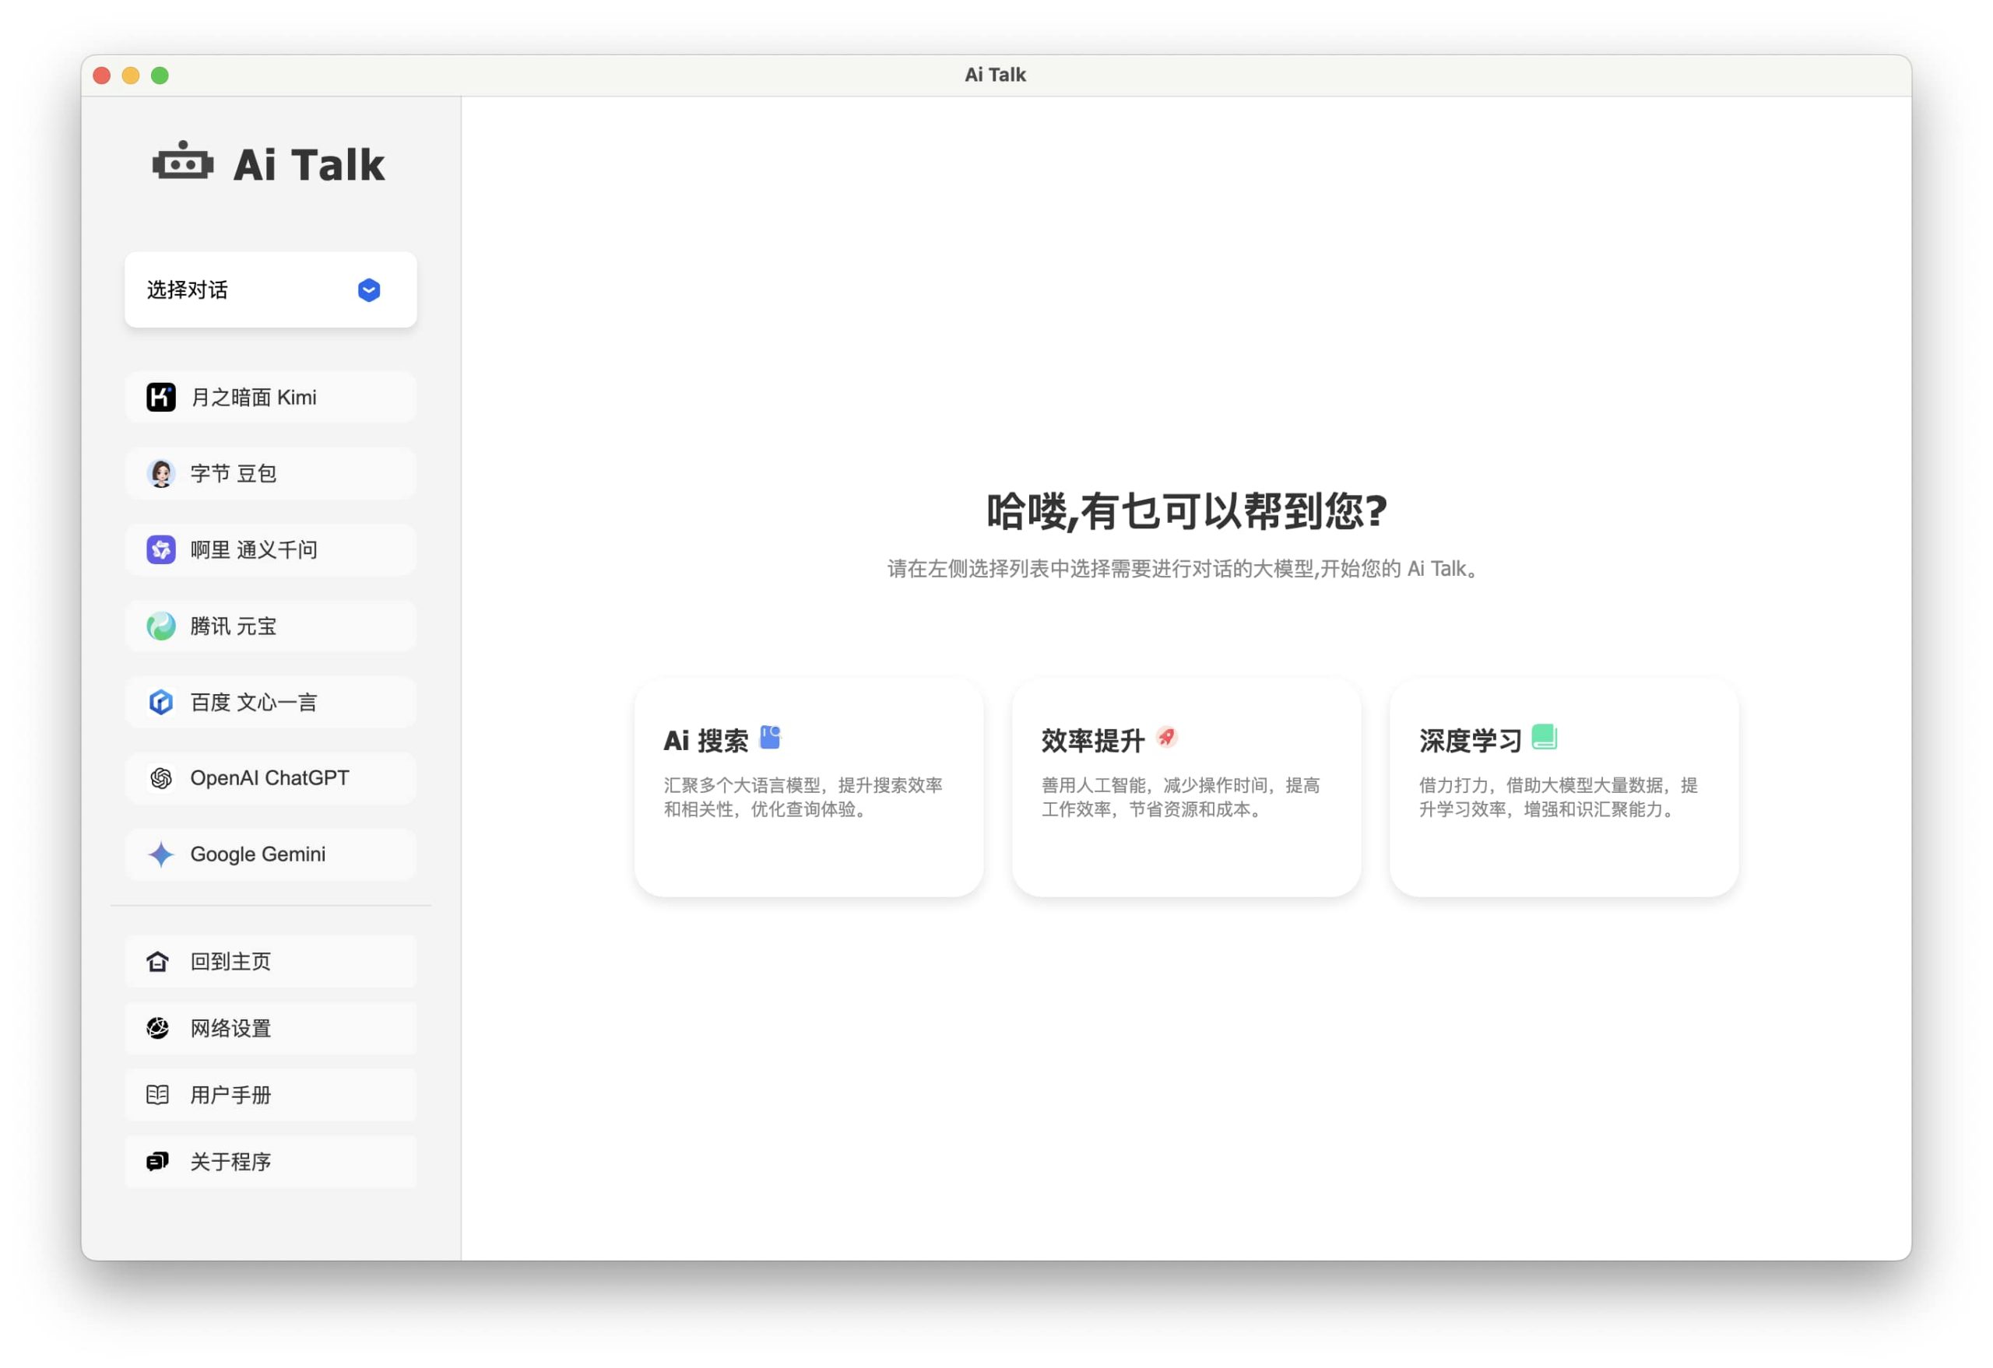Click the 效率提升 card title

tap(1092, 741)
